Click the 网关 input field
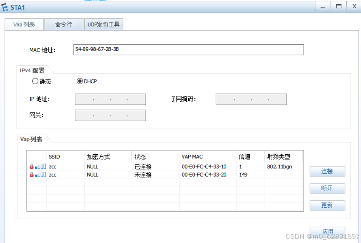 111,115
